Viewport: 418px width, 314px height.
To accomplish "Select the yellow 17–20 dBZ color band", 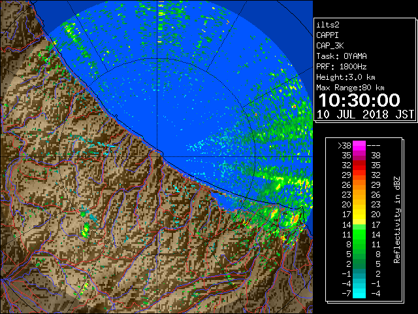I will (x=359, y=215).
